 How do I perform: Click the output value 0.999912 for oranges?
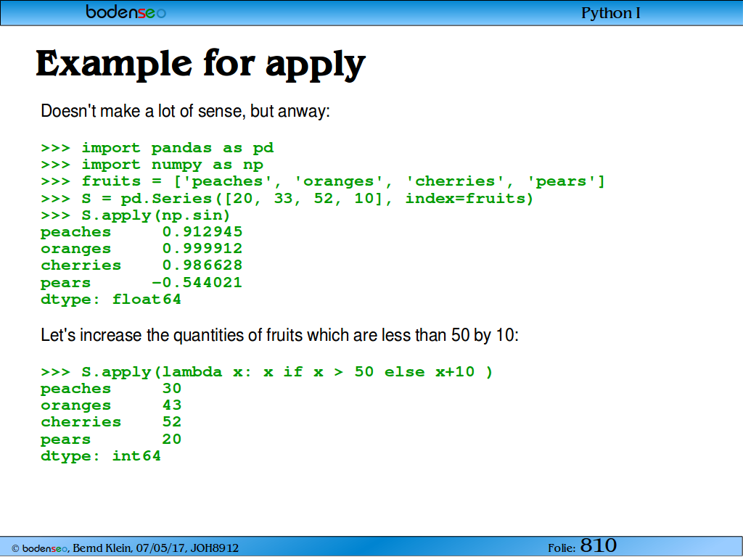202,248
